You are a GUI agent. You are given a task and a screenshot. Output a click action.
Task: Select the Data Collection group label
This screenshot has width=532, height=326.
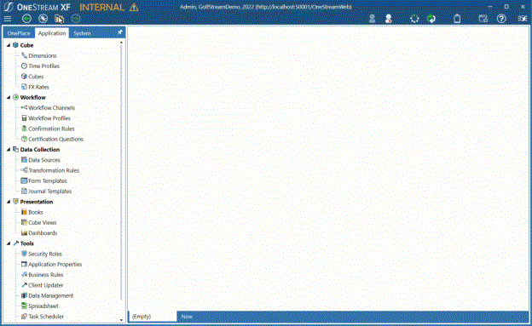40,150
